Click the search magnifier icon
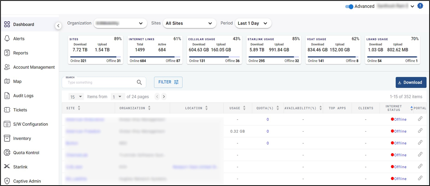 click(x=139, y=82)
